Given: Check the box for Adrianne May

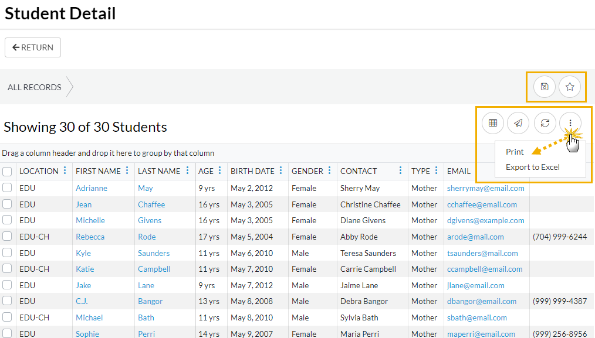Looking at the screenshot, I should (x=7, y=188).
